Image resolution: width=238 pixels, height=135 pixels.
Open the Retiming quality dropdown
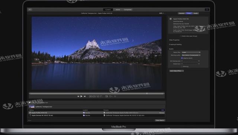pos(191,55)
